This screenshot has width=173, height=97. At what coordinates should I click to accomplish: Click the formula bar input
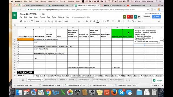[91, 25]
